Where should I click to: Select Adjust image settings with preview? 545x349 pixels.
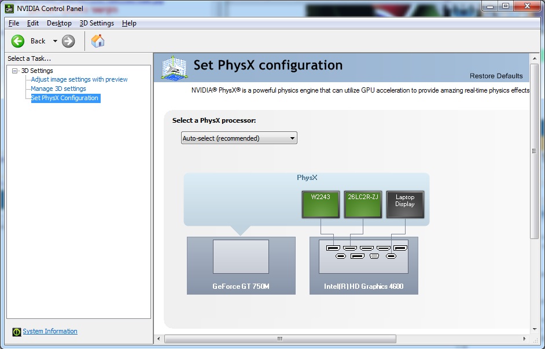79,79
